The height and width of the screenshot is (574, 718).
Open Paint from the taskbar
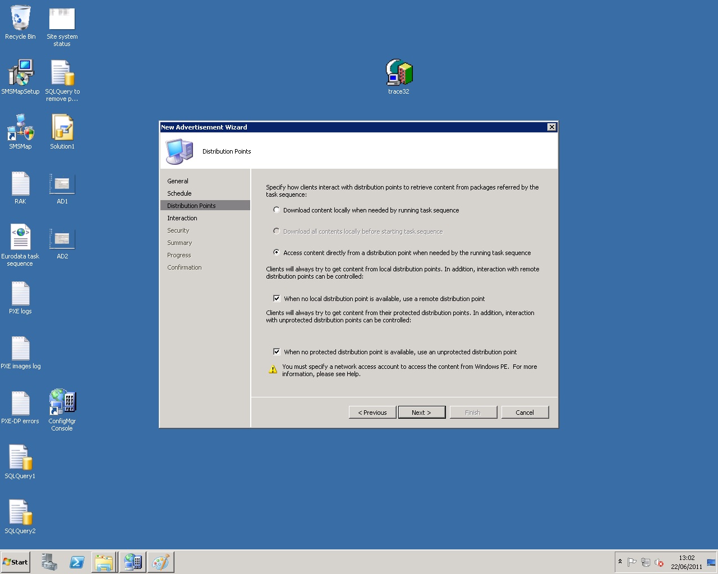tap(161, 562)
